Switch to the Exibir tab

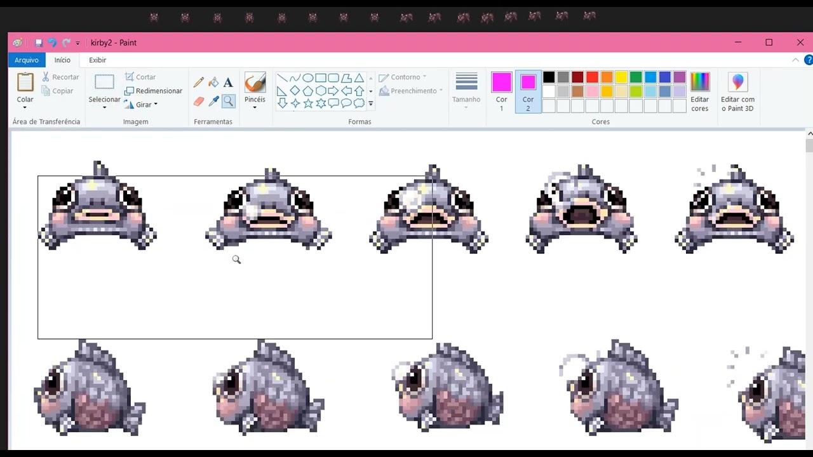click(97, 60)
